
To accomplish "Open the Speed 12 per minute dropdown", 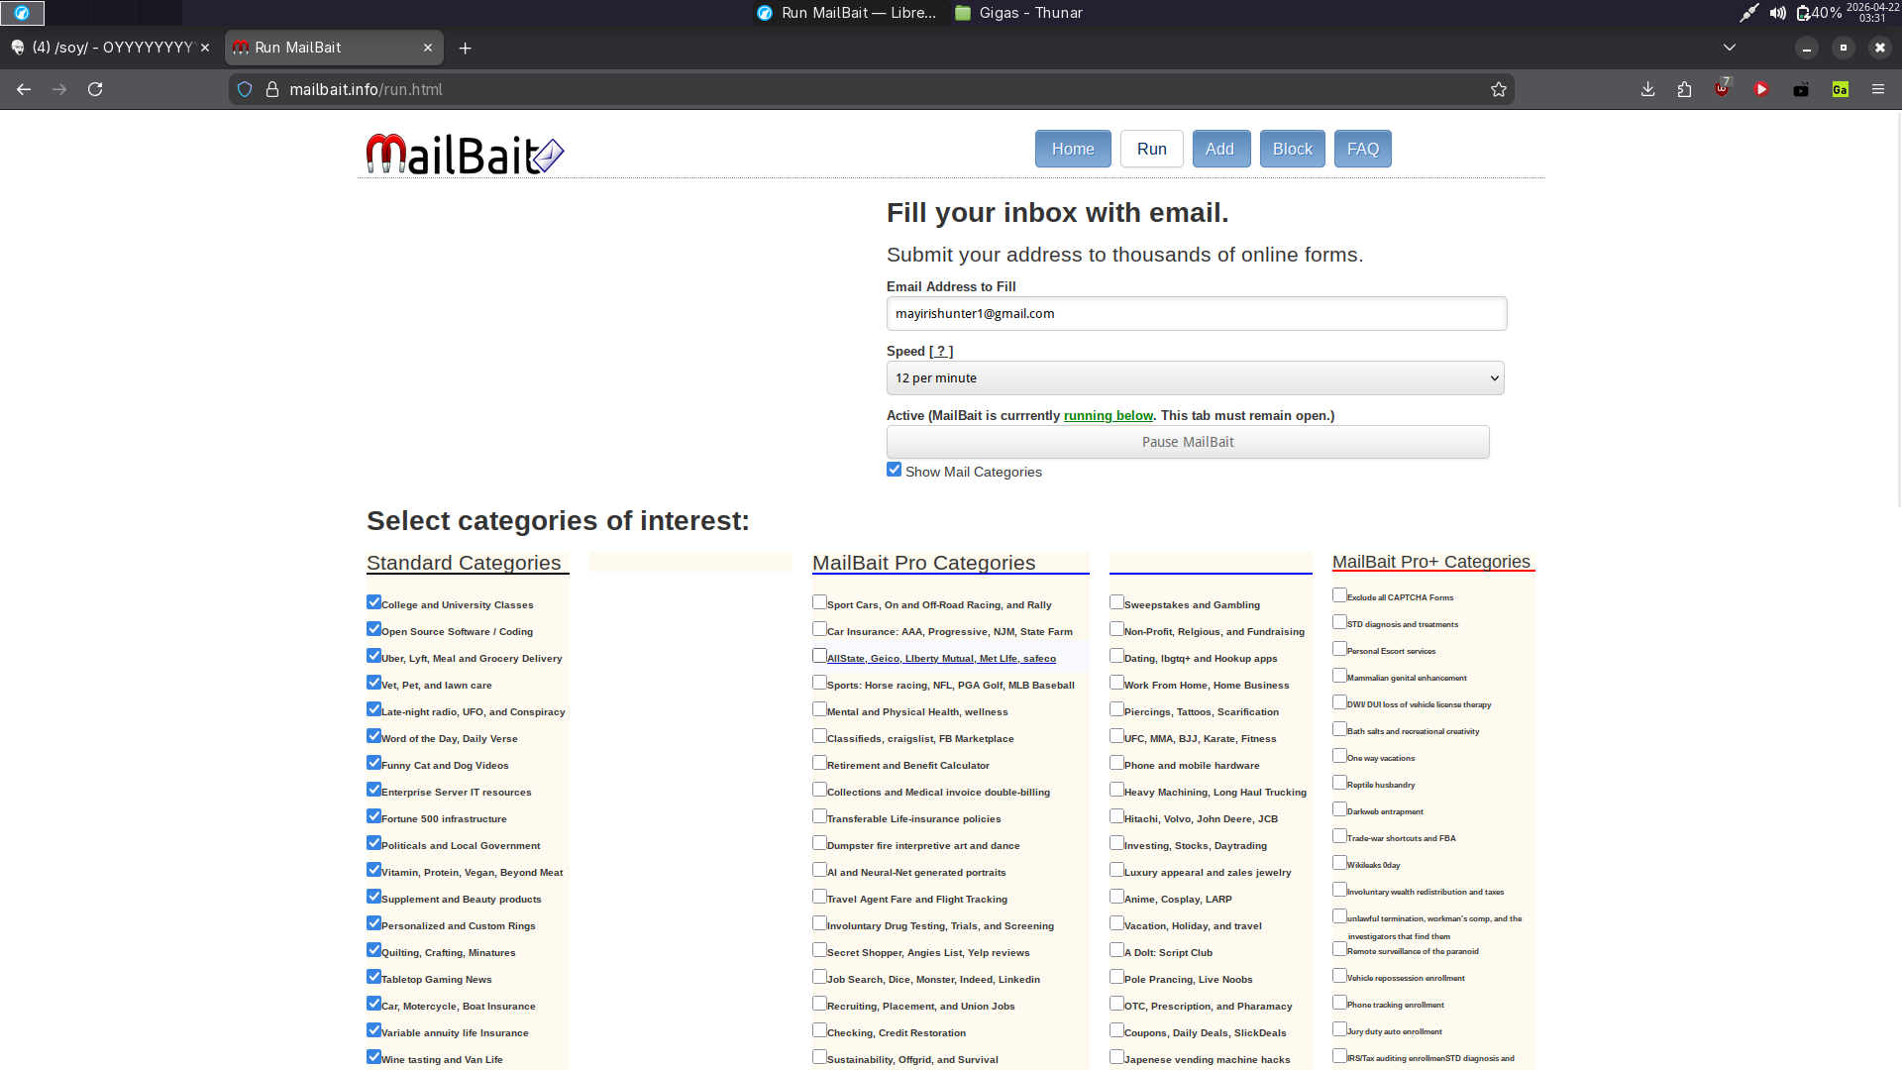I will pyautogui.click(x=1195, y=377).
